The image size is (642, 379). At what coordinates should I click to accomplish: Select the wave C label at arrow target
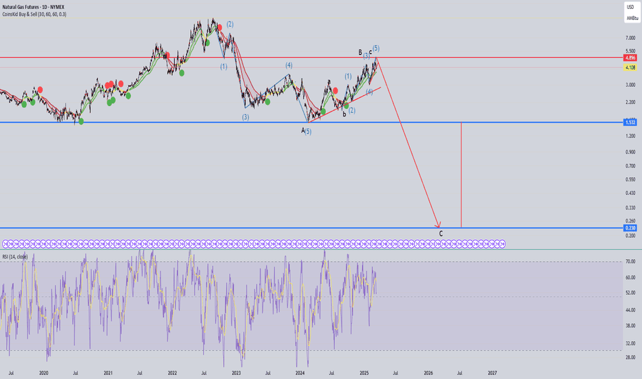(x=441, y=234)
